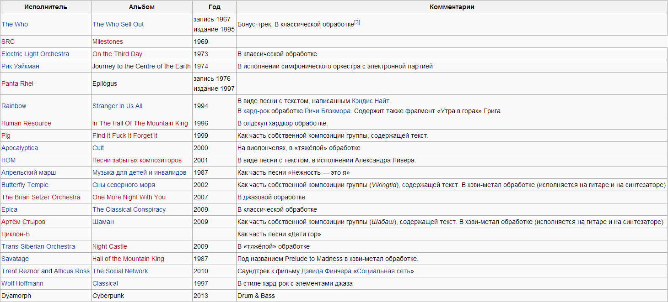Open Find It Fuck It Forget It link
This screenshot has width=668, height=302.
125,135
